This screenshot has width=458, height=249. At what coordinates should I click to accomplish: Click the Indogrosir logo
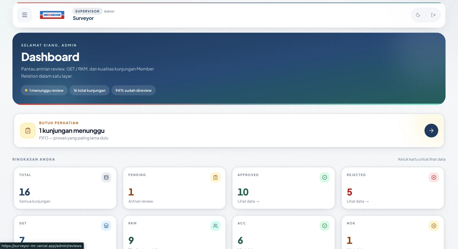[x=52, y=15]
